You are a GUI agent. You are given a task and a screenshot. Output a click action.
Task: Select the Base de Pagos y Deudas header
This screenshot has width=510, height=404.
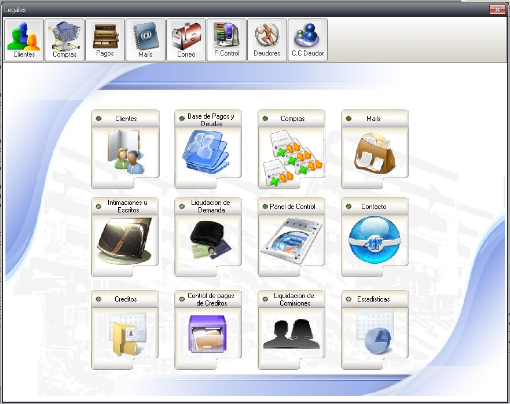tap(211, 120)
